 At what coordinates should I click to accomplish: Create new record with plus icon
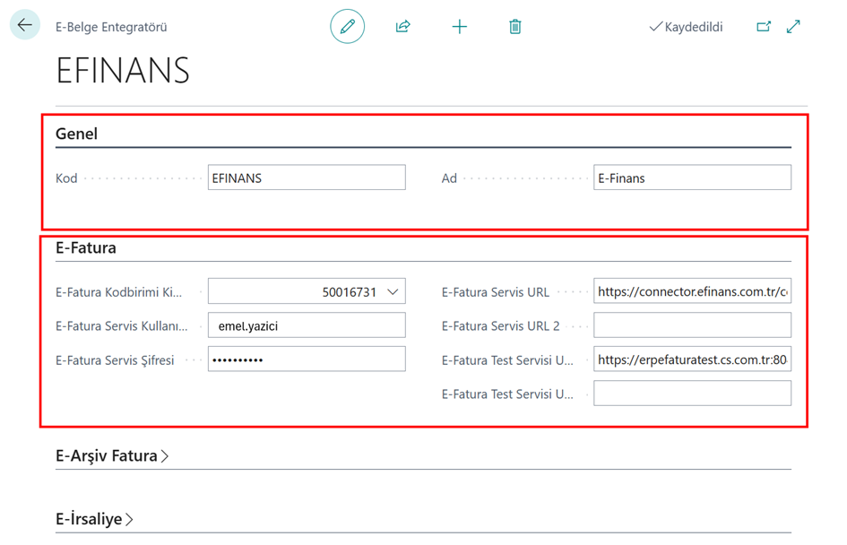click(459, 27)
